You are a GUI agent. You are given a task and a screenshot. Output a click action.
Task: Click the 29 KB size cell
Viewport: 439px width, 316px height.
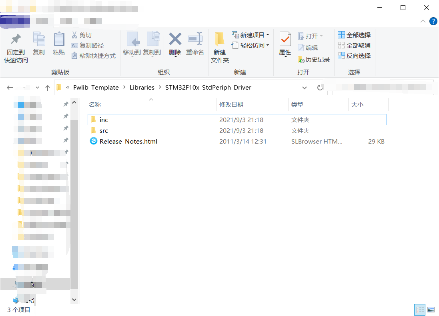click(376, 141)
